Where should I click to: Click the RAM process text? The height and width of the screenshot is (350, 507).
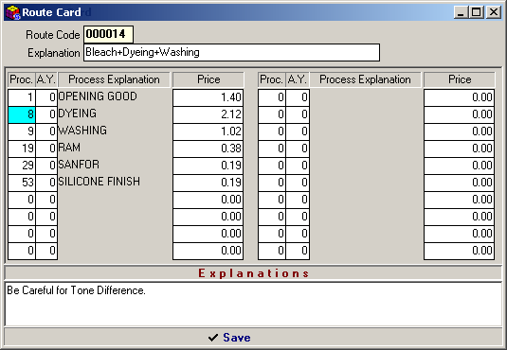click(x=69, y=148)
